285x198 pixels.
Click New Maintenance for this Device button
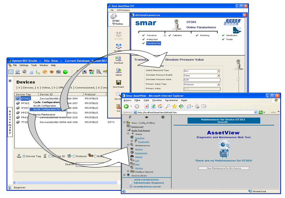coord(224,168)
